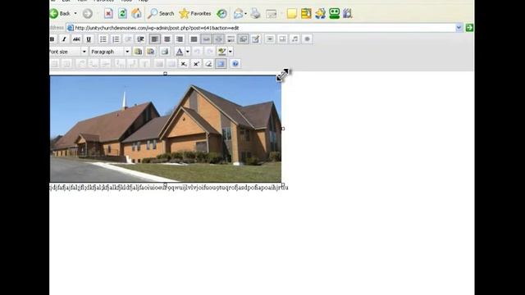
Task: Insert a numbered list
Action: (x=116, y=39)
